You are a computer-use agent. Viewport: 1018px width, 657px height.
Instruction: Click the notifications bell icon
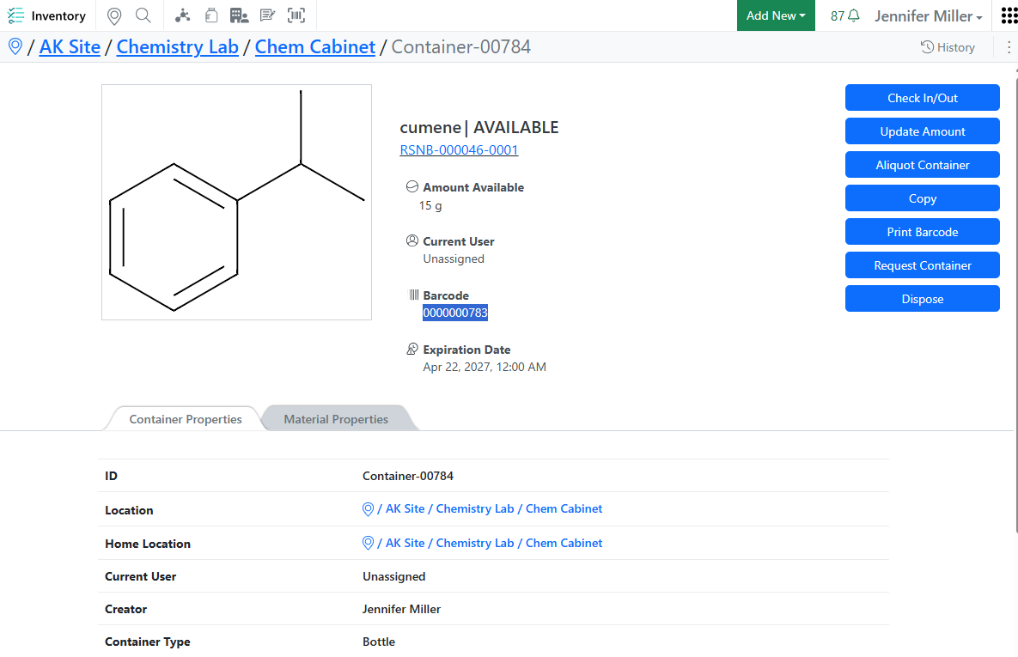pyautogui.click(x=854, y=15)
